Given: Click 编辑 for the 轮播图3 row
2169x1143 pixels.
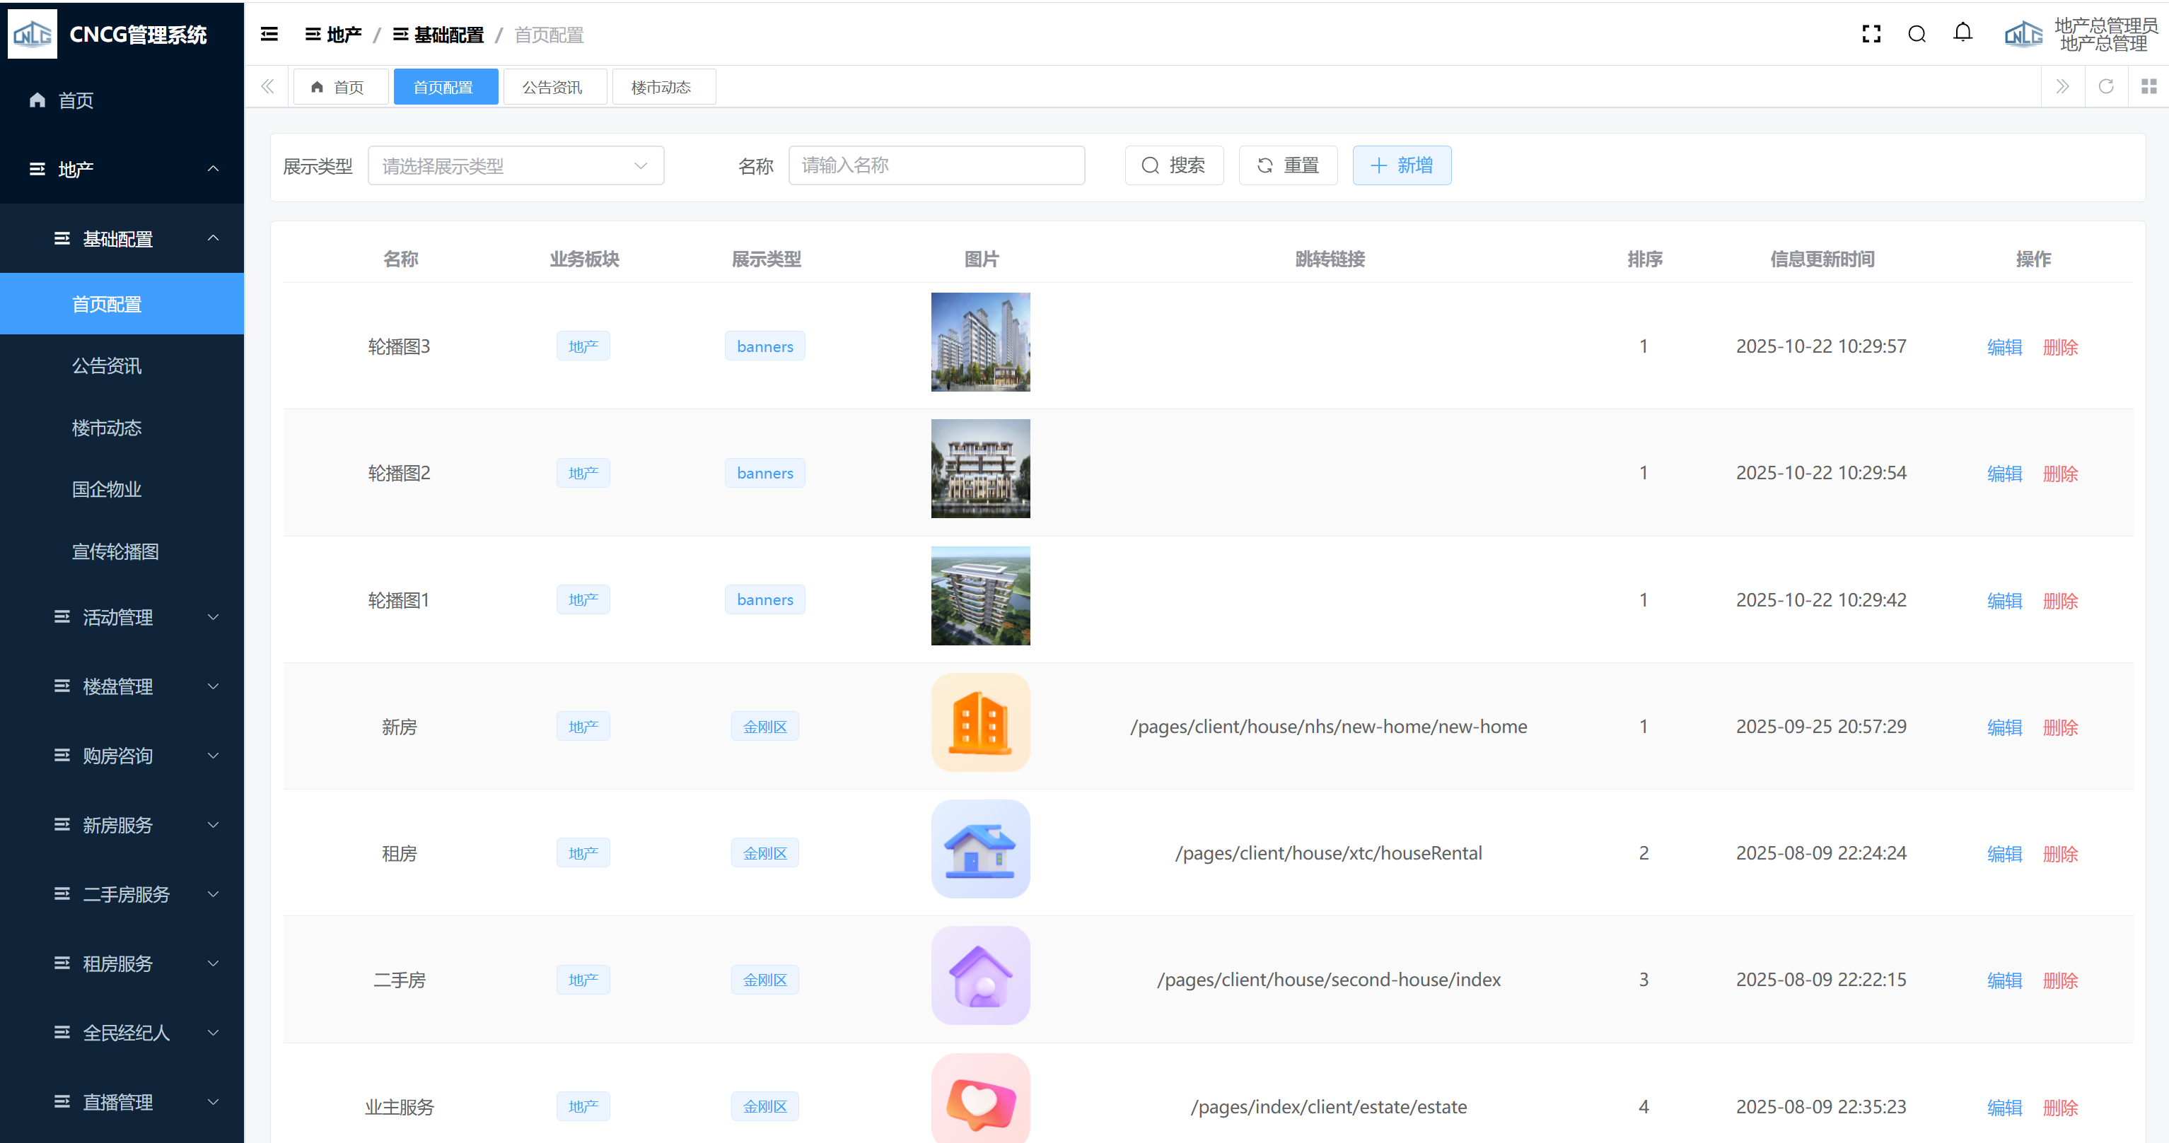Looking at the screenshot, I should point(2004,347).
